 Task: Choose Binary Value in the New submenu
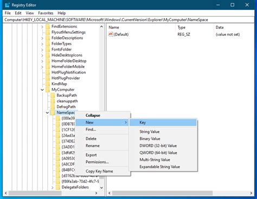[163, 139]
